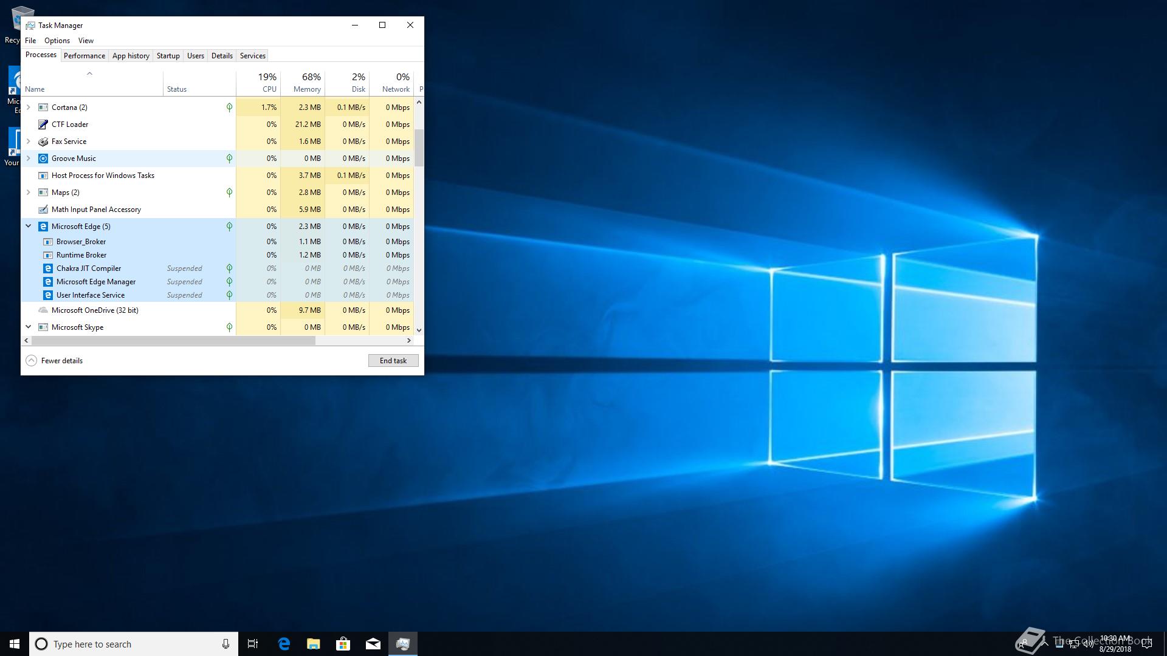This screenshot has width=1167, height=656.
Task: Open the View menu
Action: coord(86,41)
